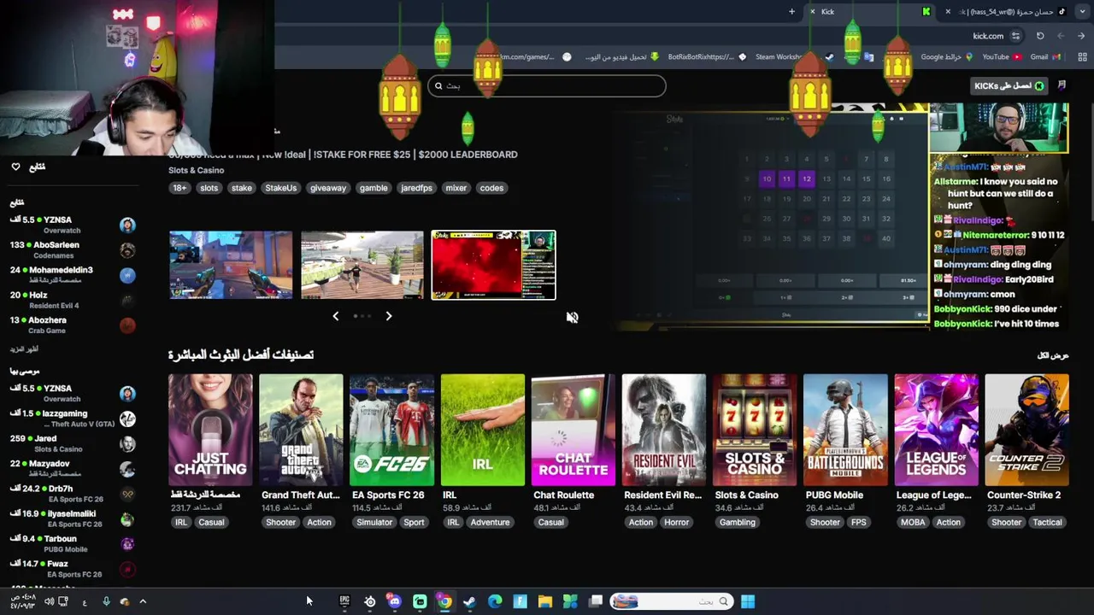Select the codes tag
This screenshot has height=615, width=1094.
(x=491, y=188)
